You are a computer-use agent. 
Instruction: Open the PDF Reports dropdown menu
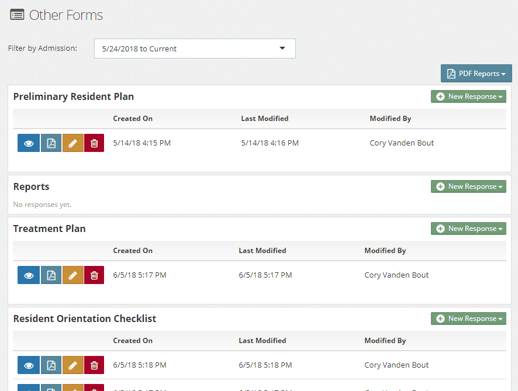[476, 74]
